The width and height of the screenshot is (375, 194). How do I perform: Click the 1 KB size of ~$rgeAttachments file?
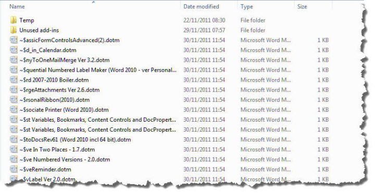323,90
